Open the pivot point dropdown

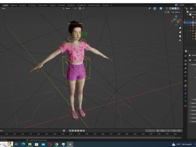point(76,9)
